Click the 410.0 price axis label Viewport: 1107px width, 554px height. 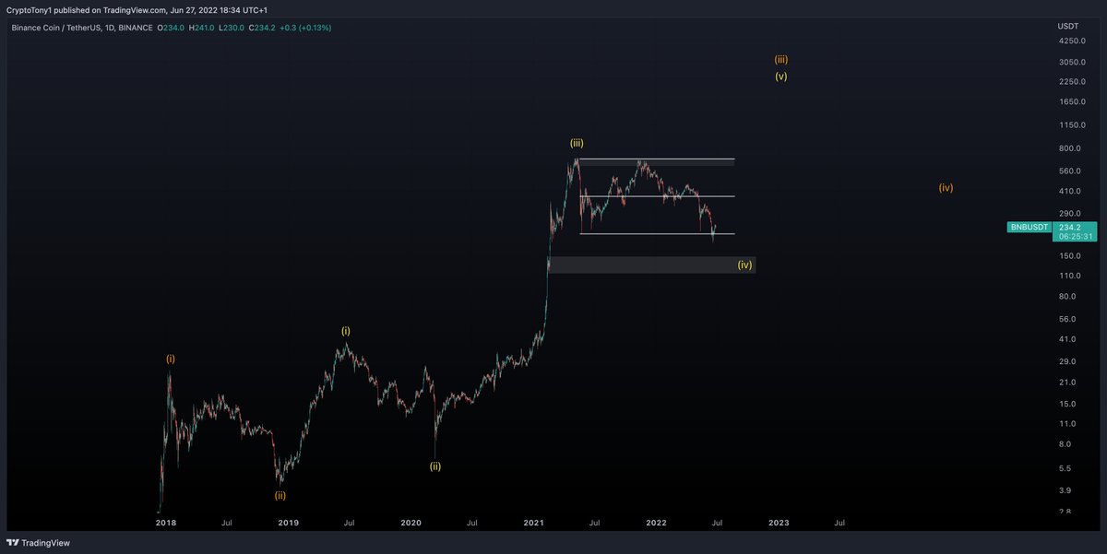point(1070,192)
